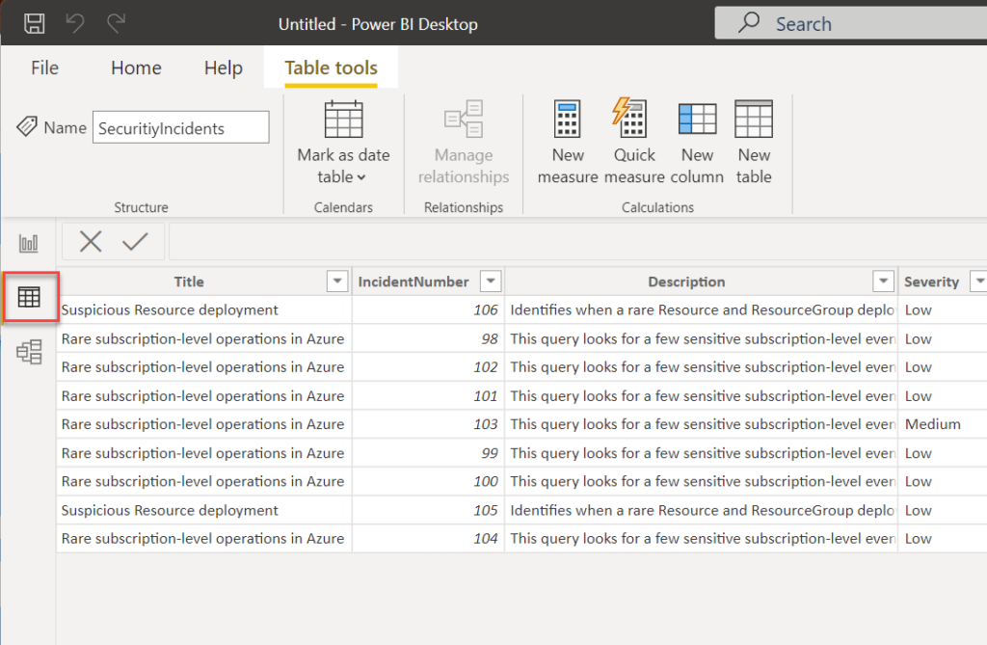Create a New measure
987x645 pixels.
[567, 143]
